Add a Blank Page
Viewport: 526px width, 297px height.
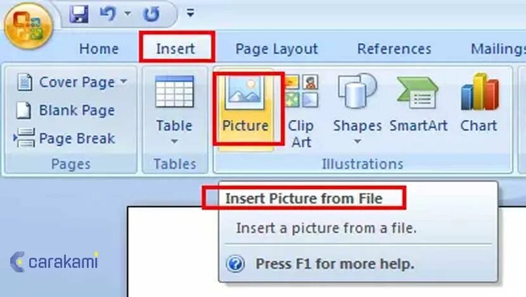pos(66,110)
